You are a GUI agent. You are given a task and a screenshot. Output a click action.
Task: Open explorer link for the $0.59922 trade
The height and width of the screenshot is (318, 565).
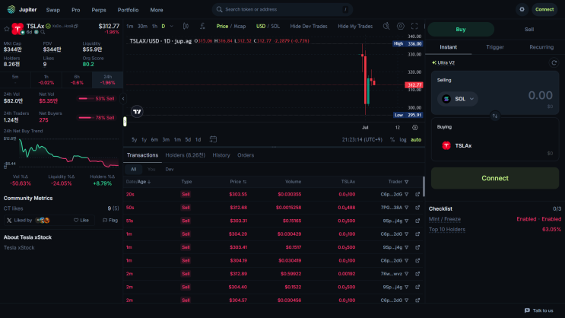click(x=417, y=274)
